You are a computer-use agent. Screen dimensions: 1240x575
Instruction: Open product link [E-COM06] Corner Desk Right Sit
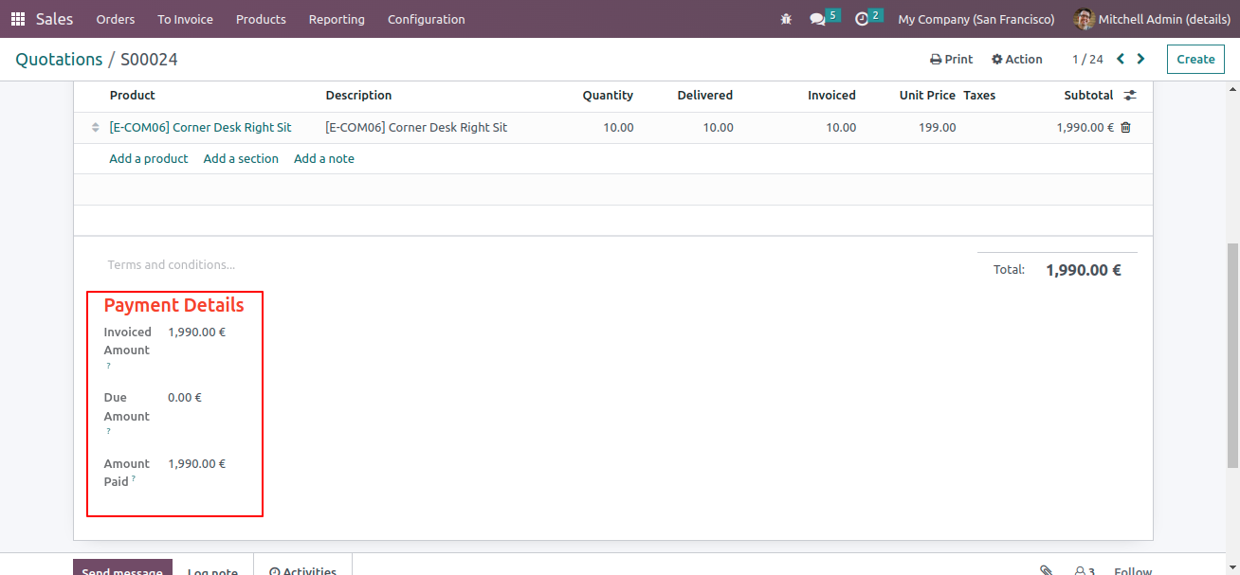201,127
